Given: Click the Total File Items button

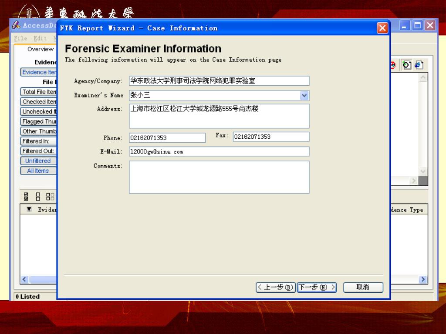Looking at the screenshot, I should [39, 92].
